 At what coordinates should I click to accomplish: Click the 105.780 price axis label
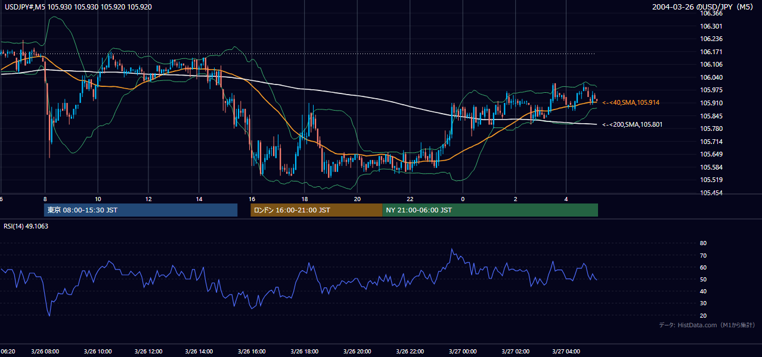pyautogui.click(x=711, y=129)
